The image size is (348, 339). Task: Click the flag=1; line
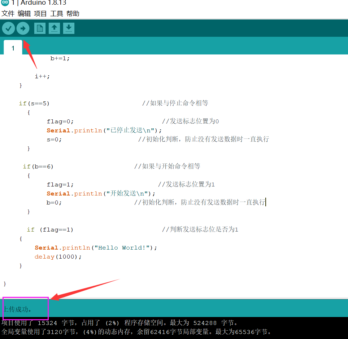pos(60,184)
